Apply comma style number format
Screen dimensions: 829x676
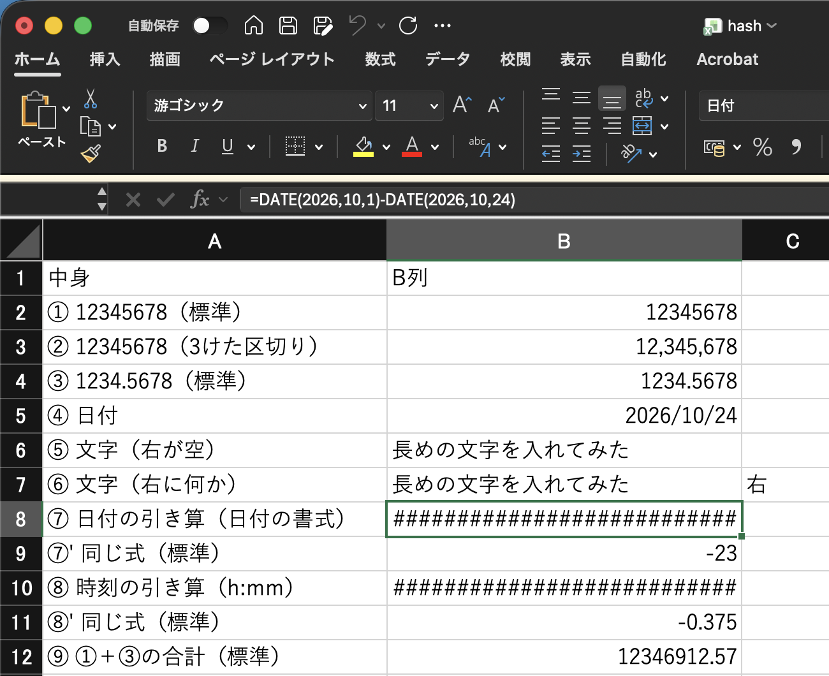[x=796, y=147]
